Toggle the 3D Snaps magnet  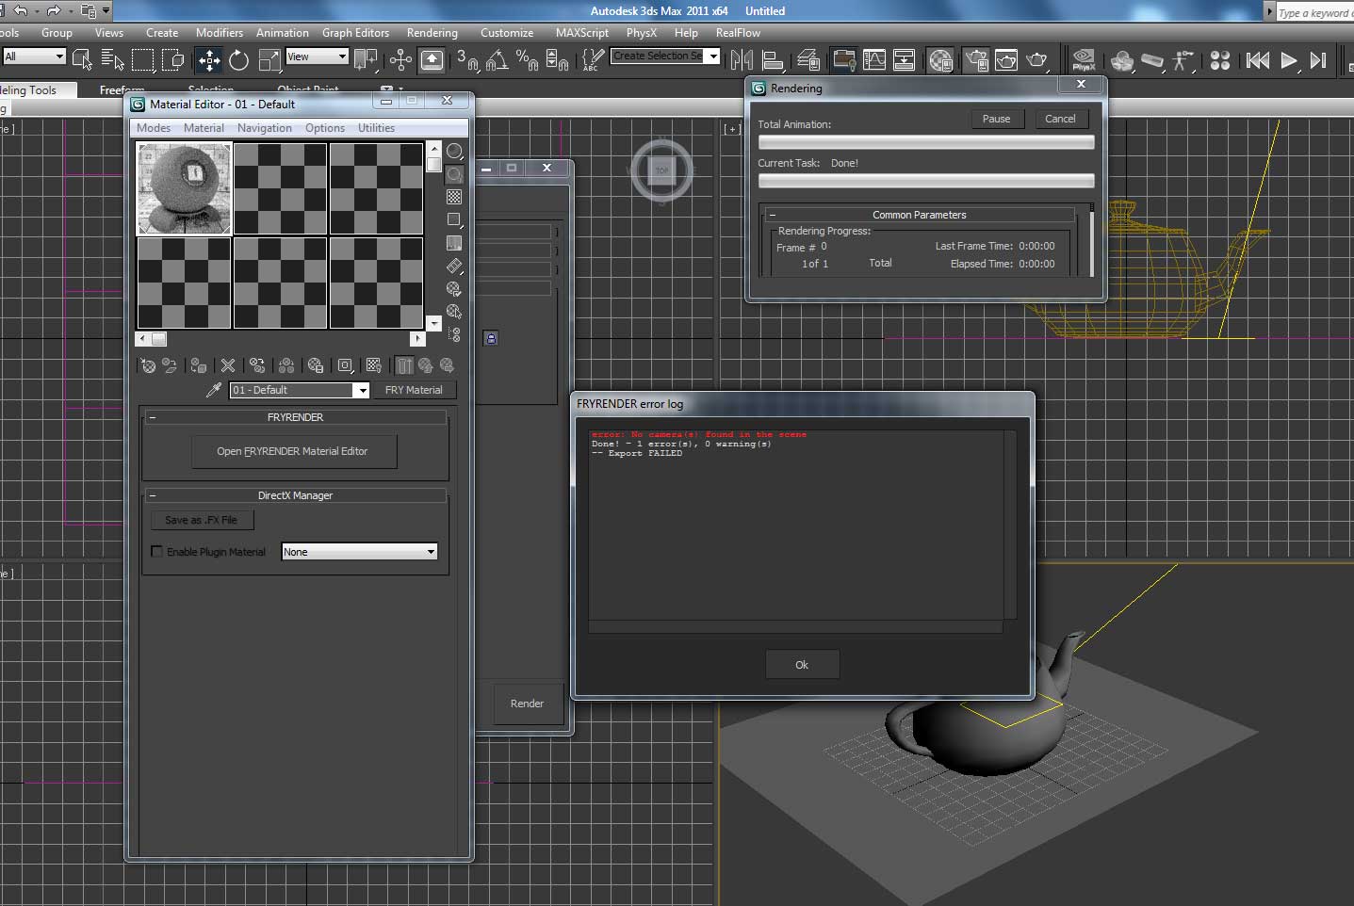coord(467,60)
